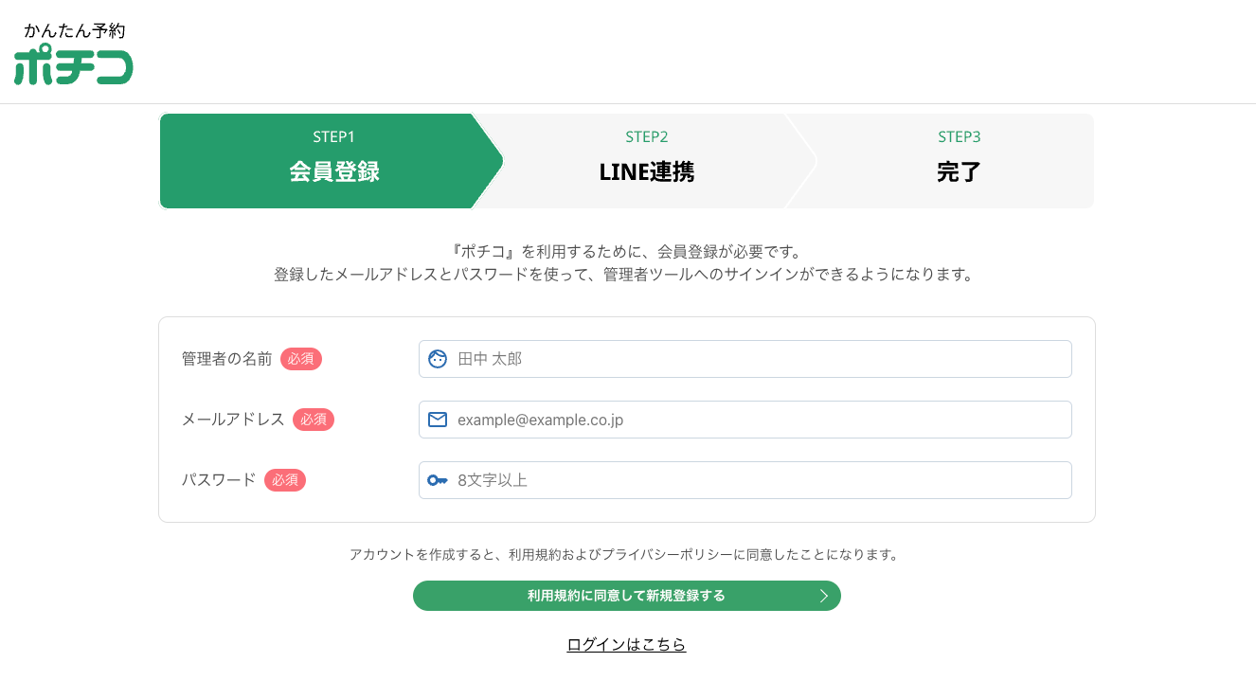Click the key icon in password field
Screen dimensions: 1256x698
coord(437,480)
